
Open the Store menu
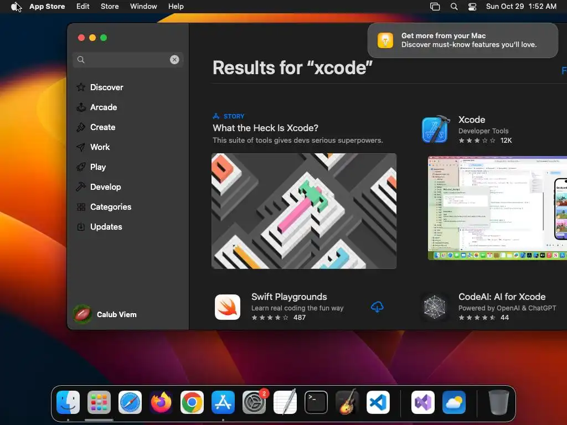tap(110, 7)
